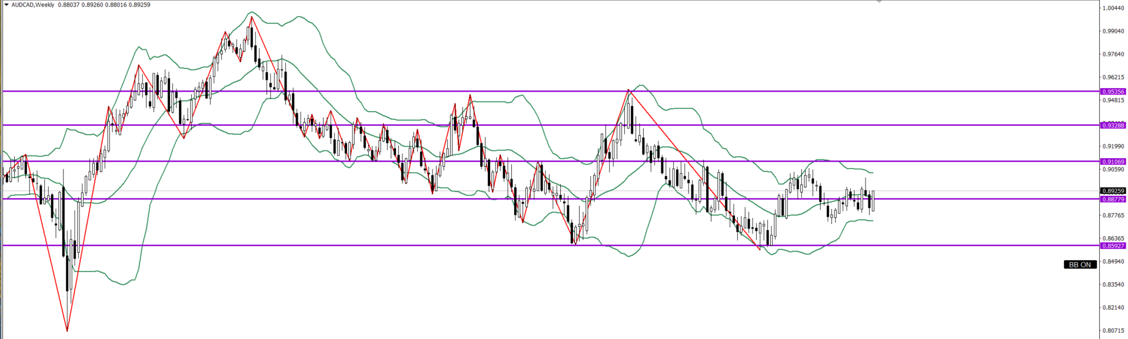Click the 0.91069 horizontal line label
This screenshot has height=339, width=1128.
click(x=1113, y=162)
